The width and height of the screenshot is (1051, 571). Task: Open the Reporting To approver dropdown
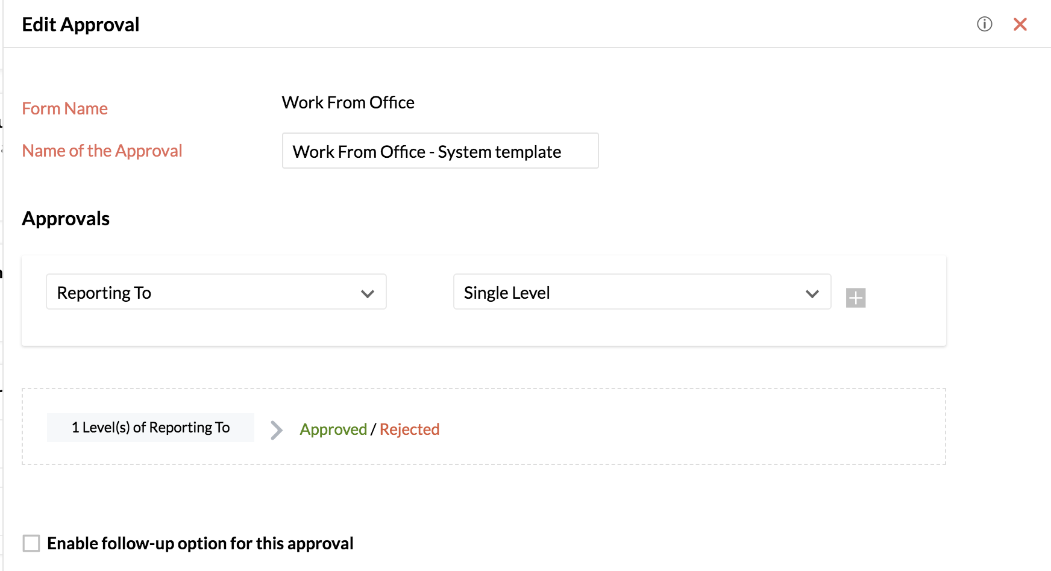[216, 292]
